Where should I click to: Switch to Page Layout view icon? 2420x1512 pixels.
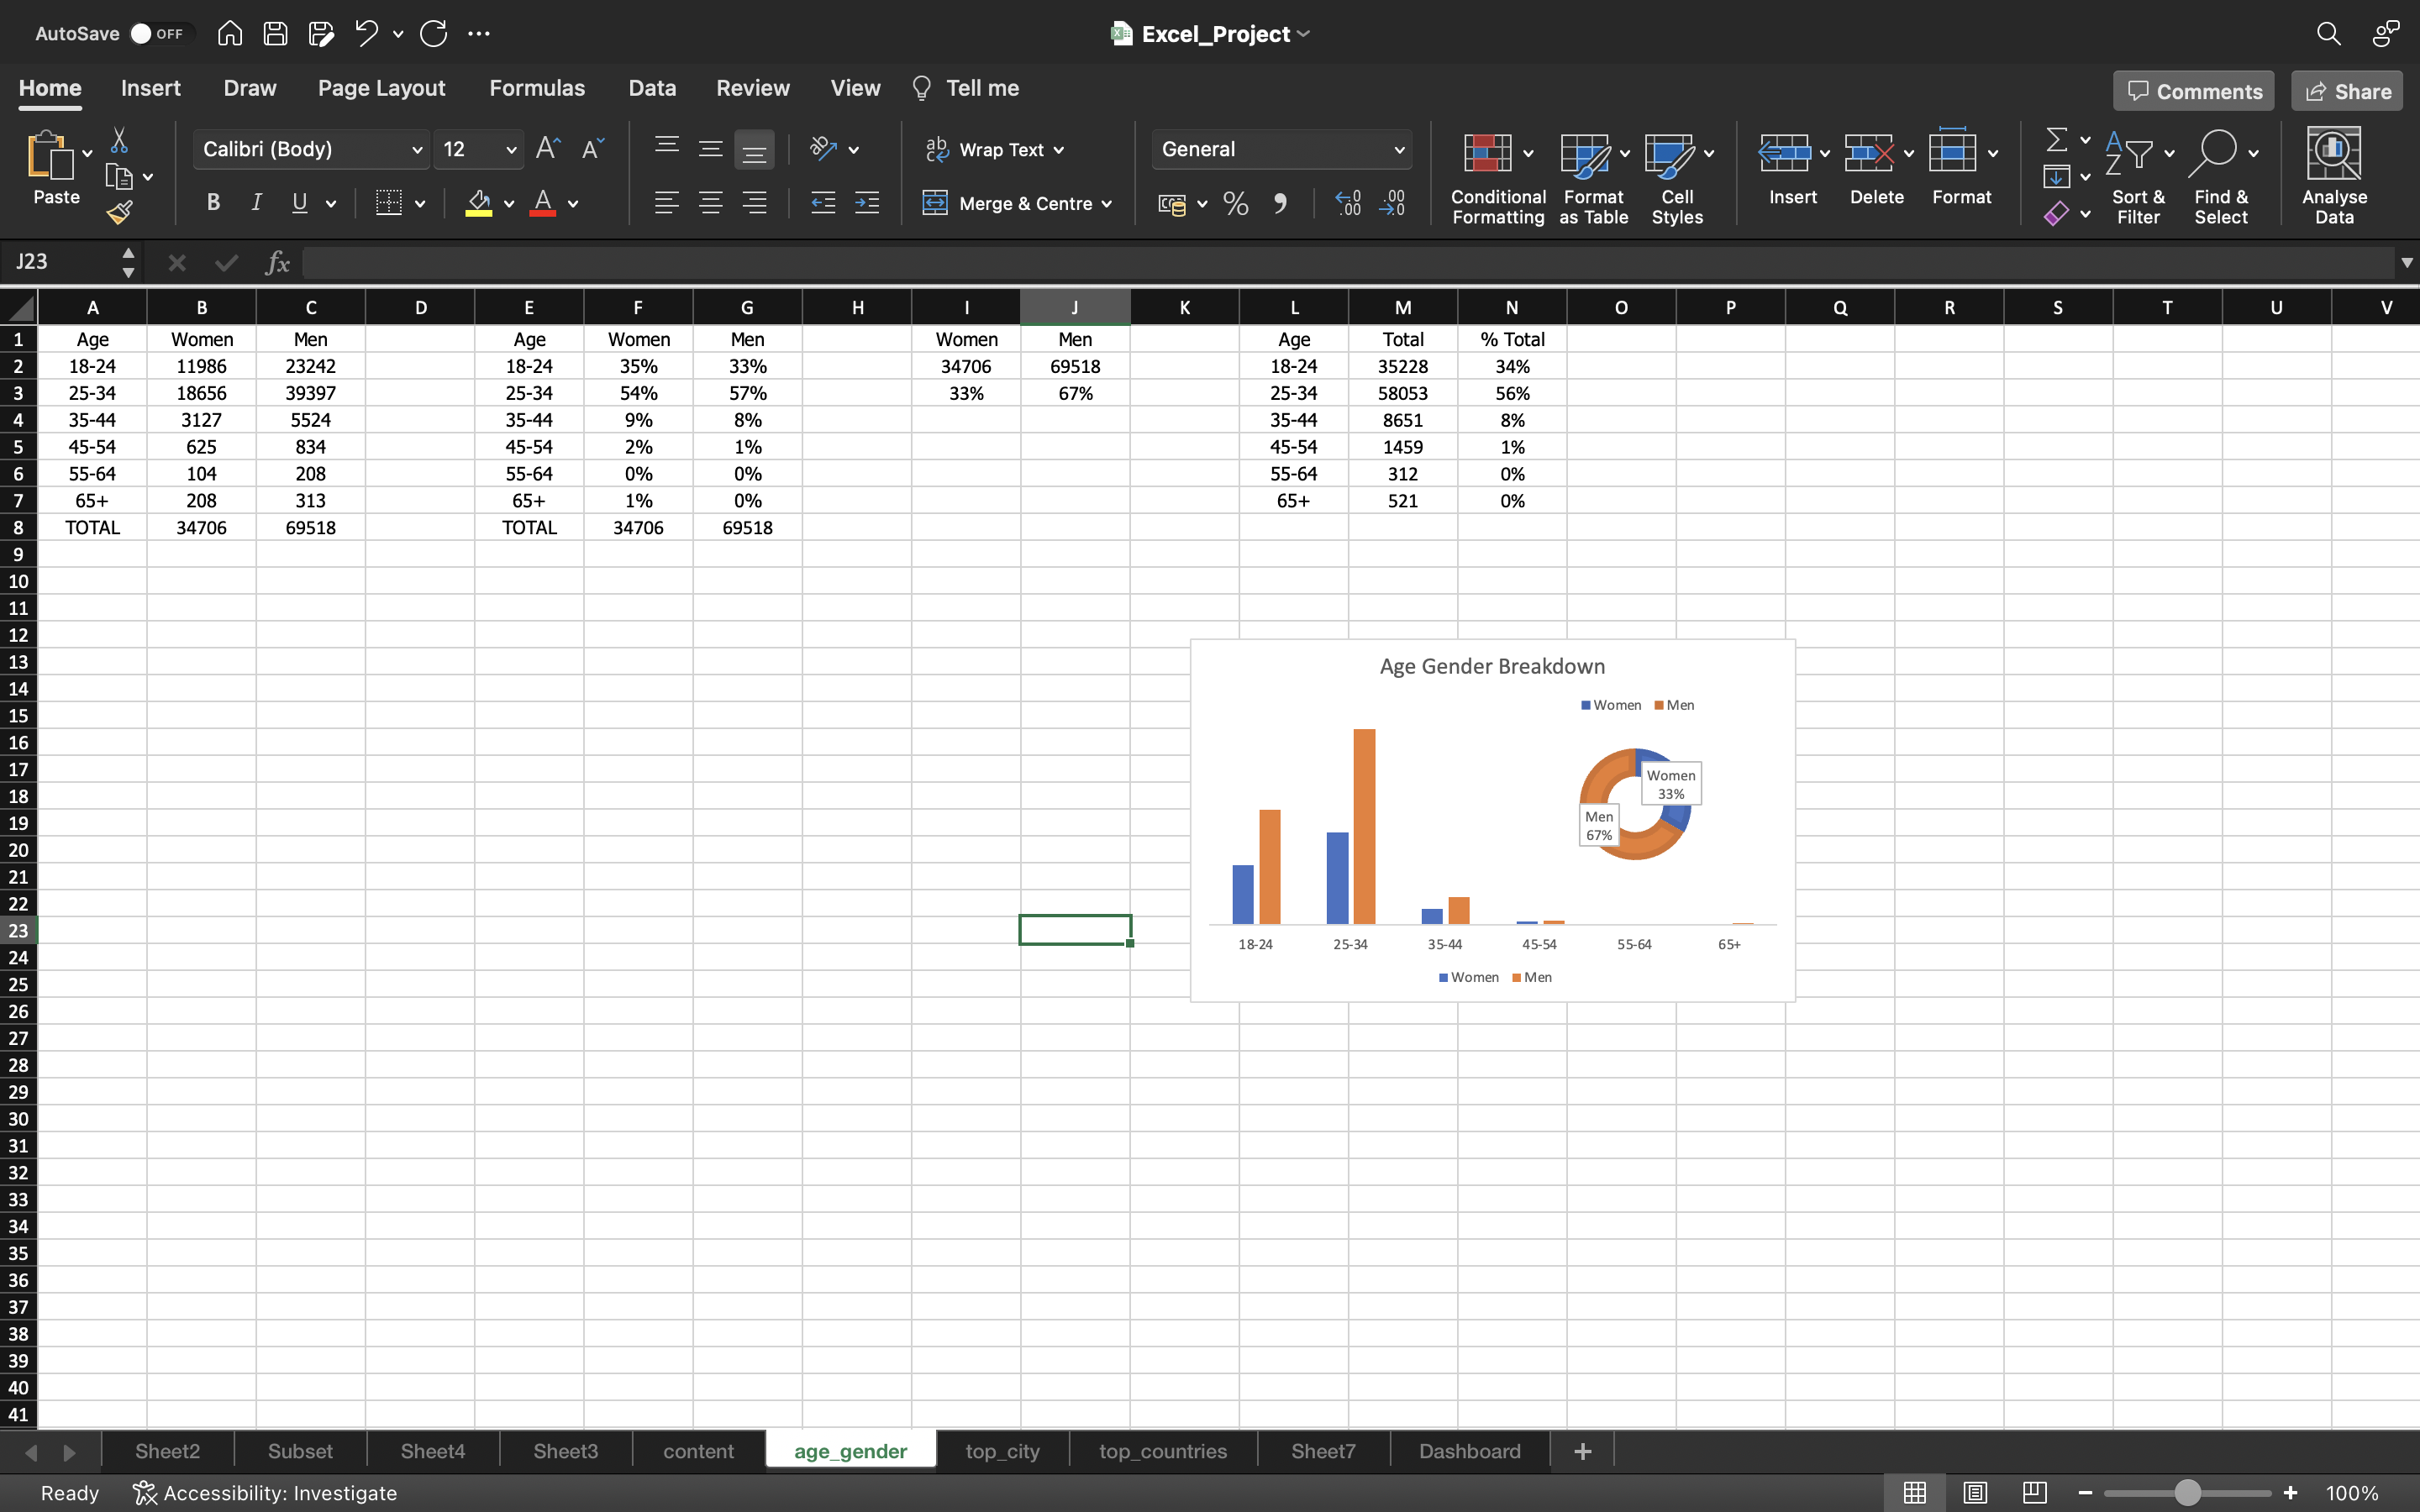(1974, 1493)
